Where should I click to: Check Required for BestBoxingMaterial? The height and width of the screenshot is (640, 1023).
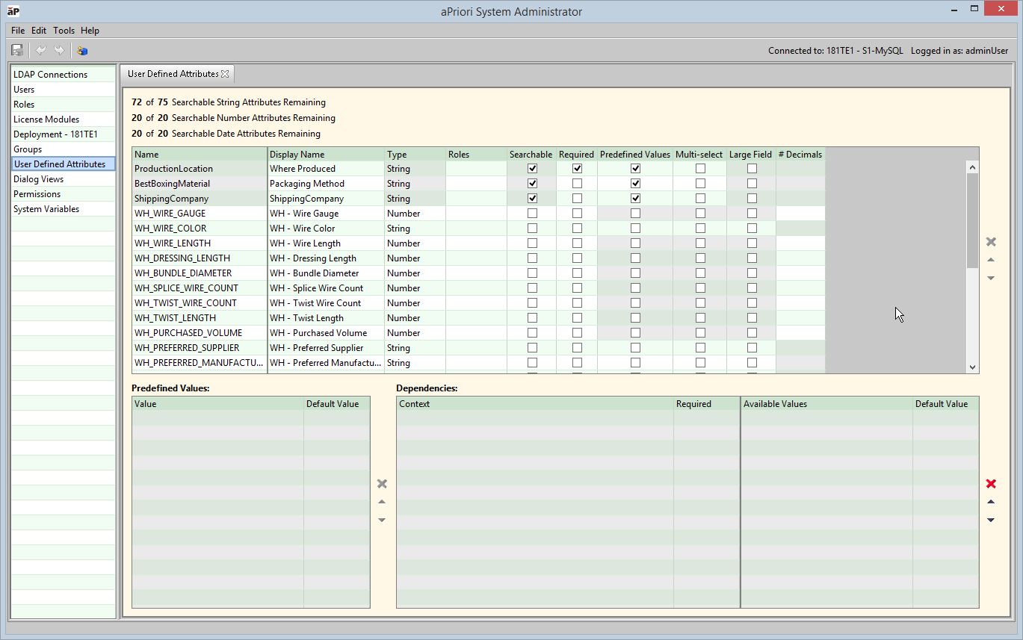(x=577, y=184)
